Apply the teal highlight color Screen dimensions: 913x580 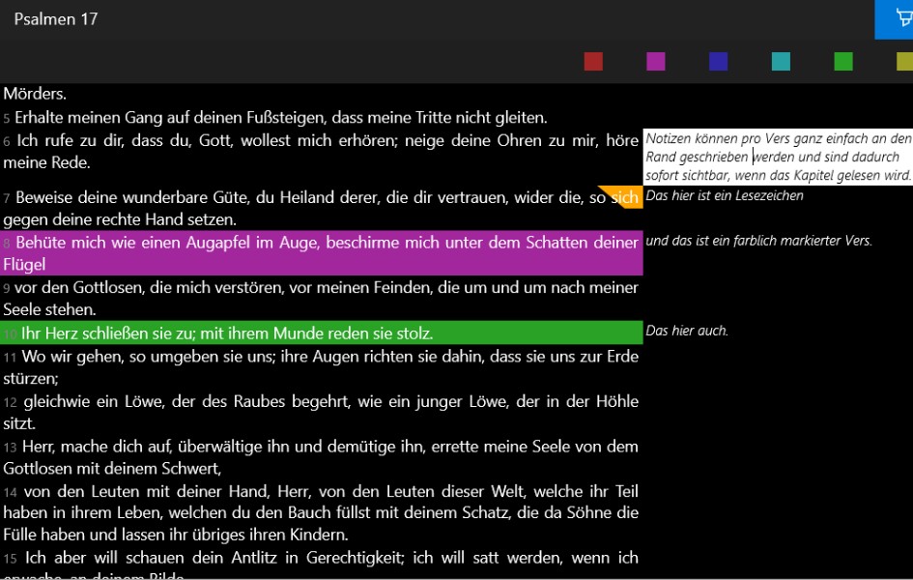(x=781, y=62)
